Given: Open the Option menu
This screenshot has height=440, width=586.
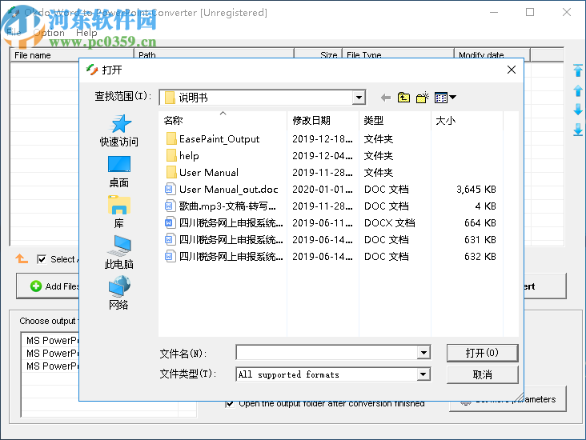Looking at the screenshot, I should (x=49, y=33).
